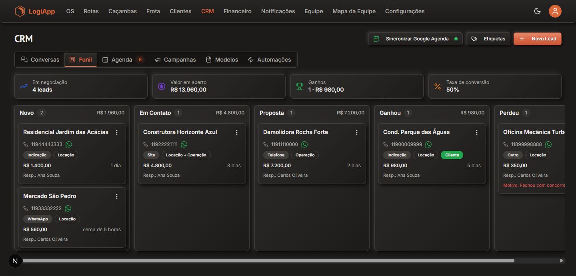Click the Next.js dev indicator icon

[15, 261]
